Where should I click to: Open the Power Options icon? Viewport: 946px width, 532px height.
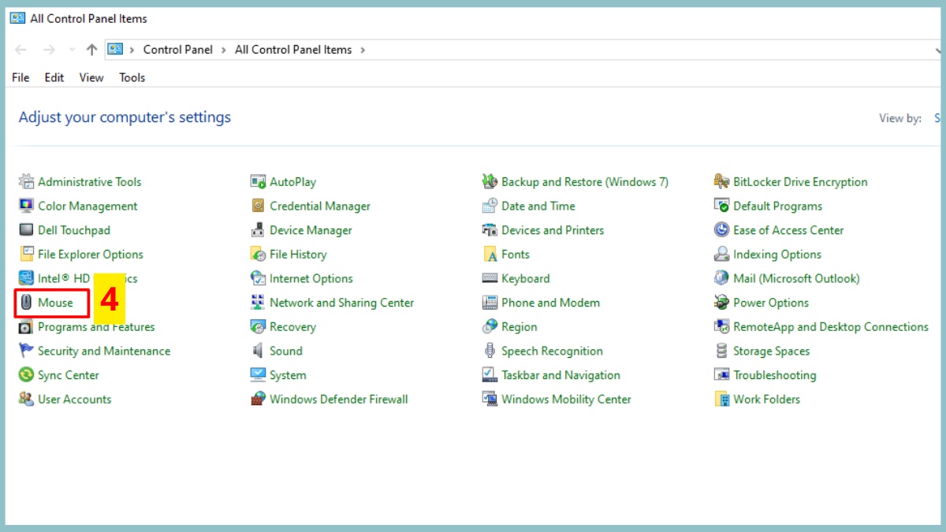click(721, 303)
